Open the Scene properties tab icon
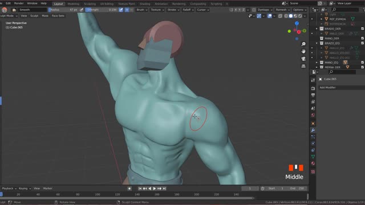 (313, 109)
